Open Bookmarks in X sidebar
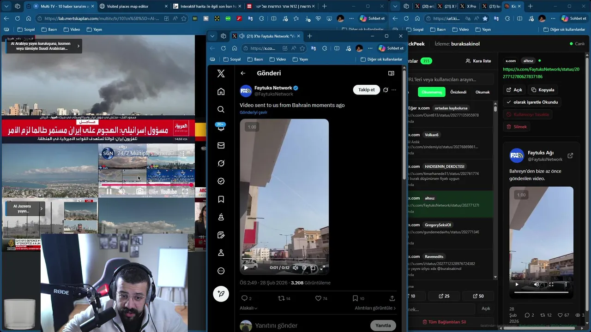 click(x=221, y=199)
